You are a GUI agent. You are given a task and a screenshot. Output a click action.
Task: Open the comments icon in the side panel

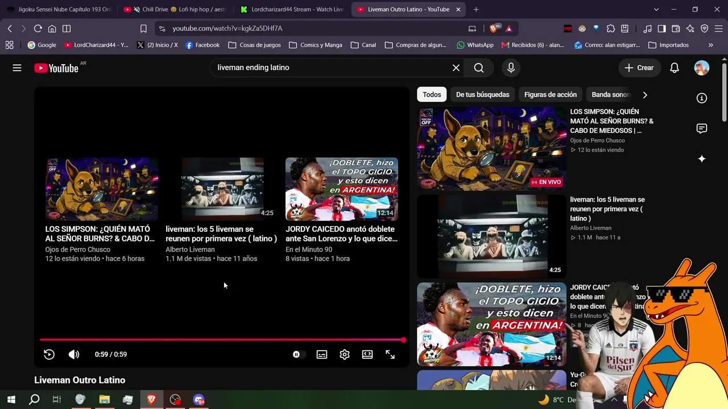point(702,128)
